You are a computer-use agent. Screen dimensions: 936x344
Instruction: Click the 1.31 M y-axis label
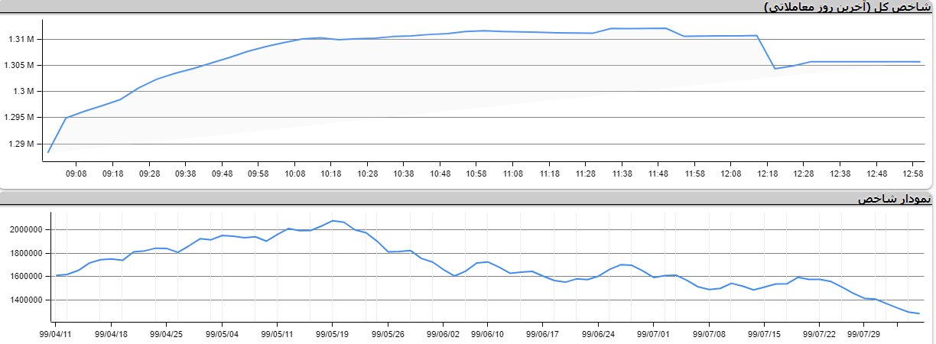click(x=21, y=39)
